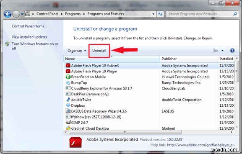Click the horizontal scrollbar right arrow
Image resolution: width=242 pixels, height=154 pixels.
point(232,132)
